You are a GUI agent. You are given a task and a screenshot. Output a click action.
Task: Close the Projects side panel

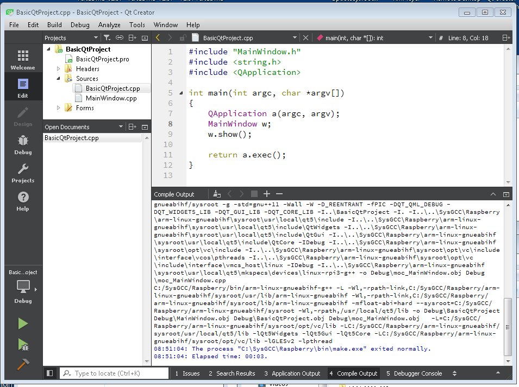145,38
